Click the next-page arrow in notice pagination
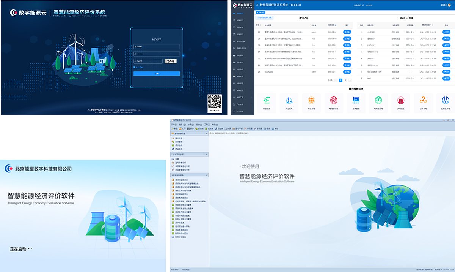 (x=350, y=80)
